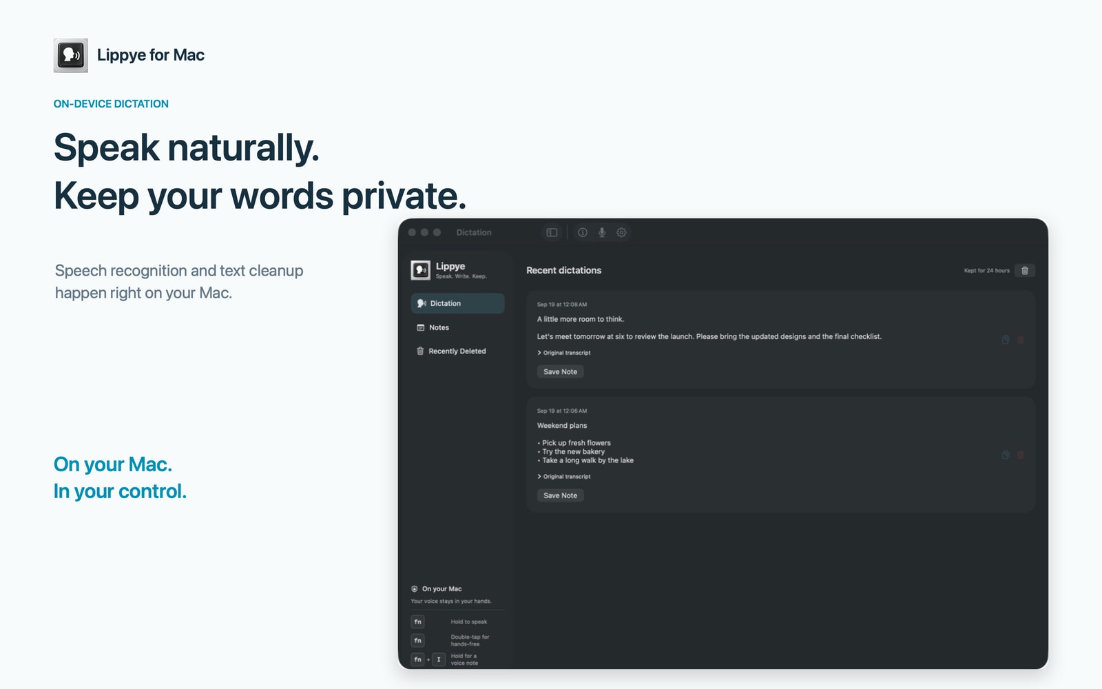Viewport: 1102px width, 689px height.
Task: Click the 'Lippye for Mac' title text
Action: tap(151, 55)
